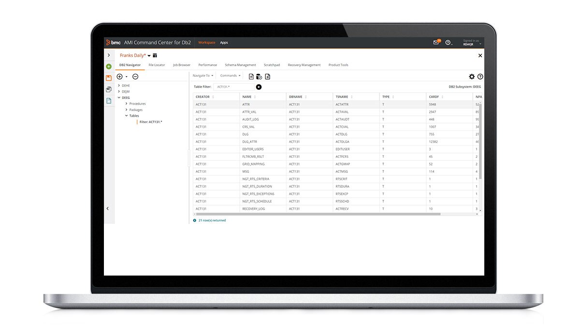Switch to the Recovery Management tab
Image resolution: width=580 pixels, height=333 pixels.
click(304, 65)
